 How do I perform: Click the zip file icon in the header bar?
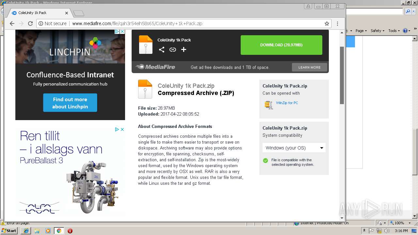146,45
